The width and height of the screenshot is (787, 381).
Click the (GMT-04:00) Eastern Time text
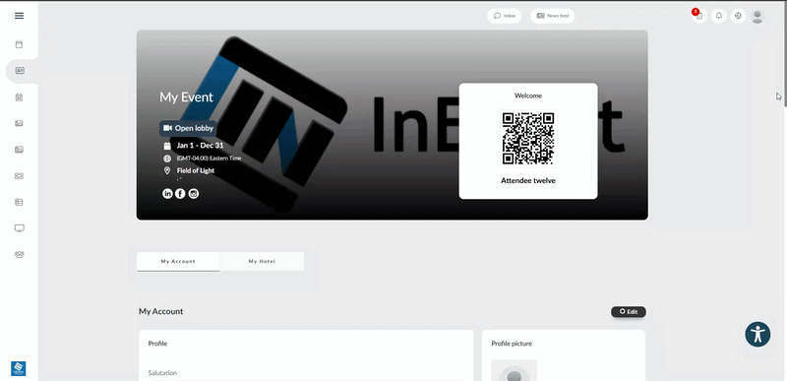pyautogui.click(x=209, y=159)
